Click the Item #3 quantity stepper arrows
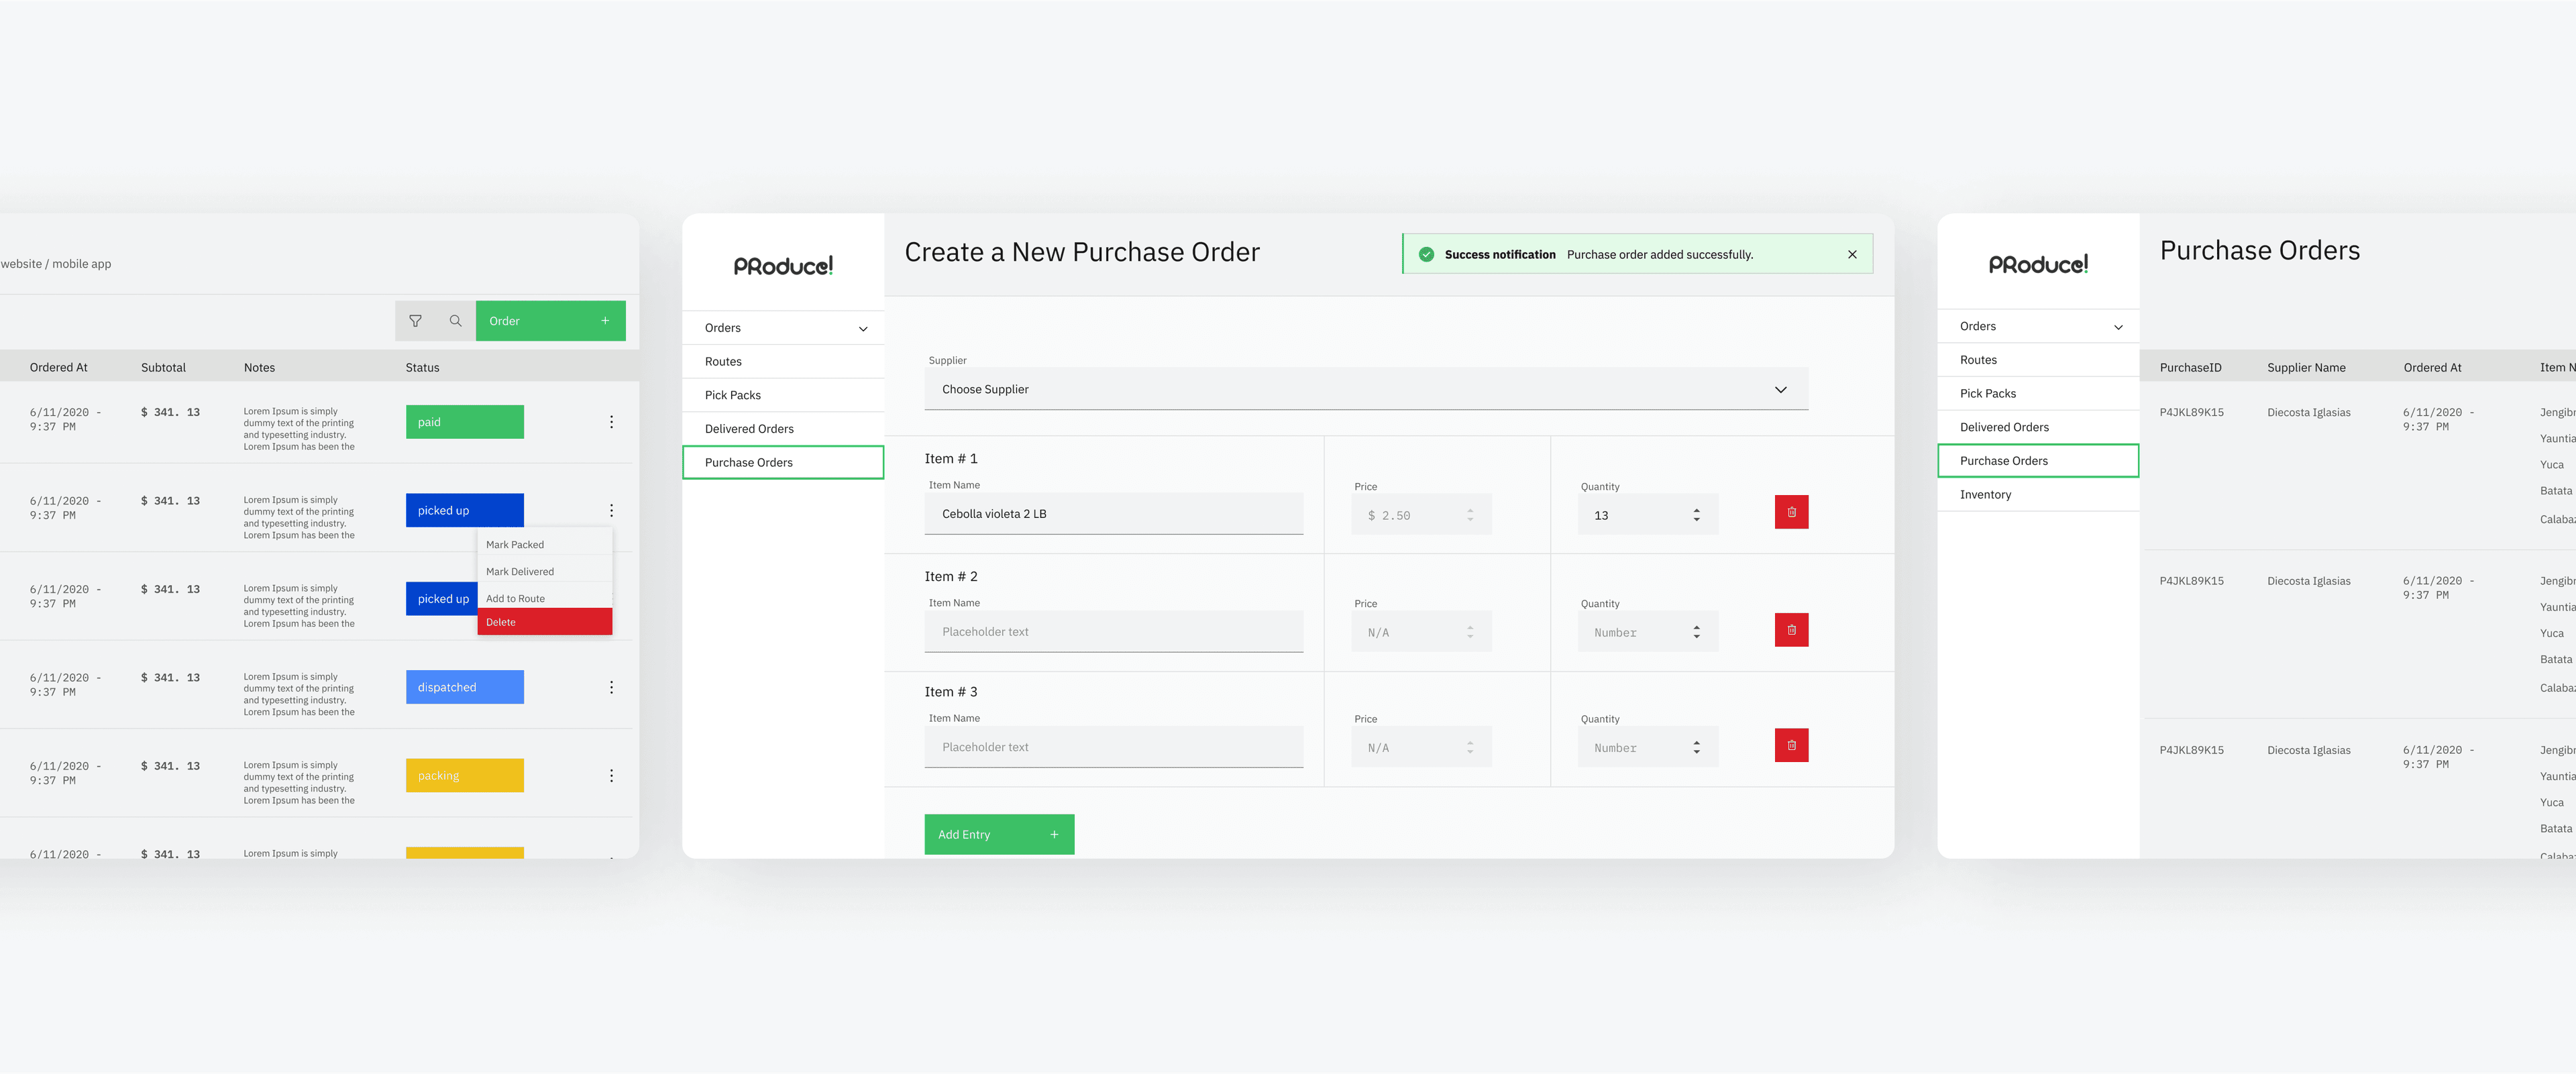2576x1074 pixels. (1696, 747)
